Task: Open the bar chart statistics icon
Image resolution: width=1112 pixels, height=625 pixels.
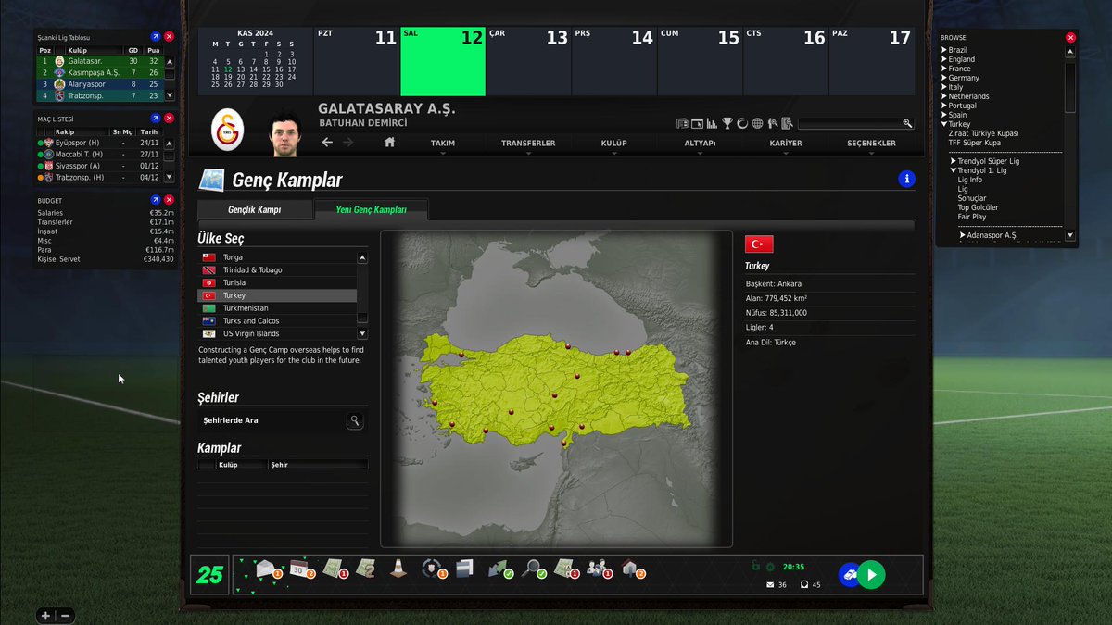Action: pyautogui.click(x=712, y=123)
